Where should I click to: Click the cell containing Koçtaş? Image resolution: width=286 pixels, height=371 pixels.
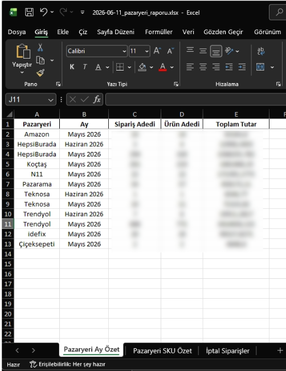pyautogui.click(x=36, y=164)
